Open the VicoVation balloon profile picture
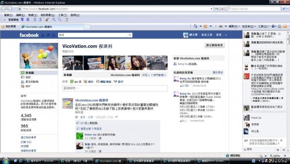Image resolution: width=290 pixels, height=164 pixels. tap(39, 56)
